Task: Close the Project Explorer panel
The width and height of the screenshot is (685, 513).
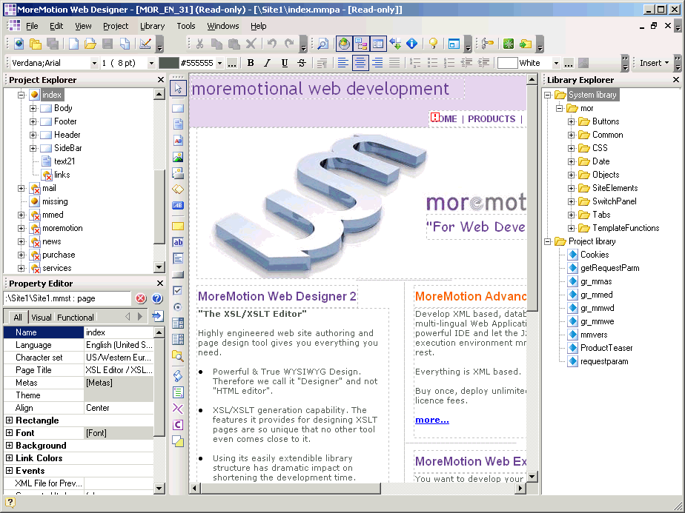Action: (160, 80)
